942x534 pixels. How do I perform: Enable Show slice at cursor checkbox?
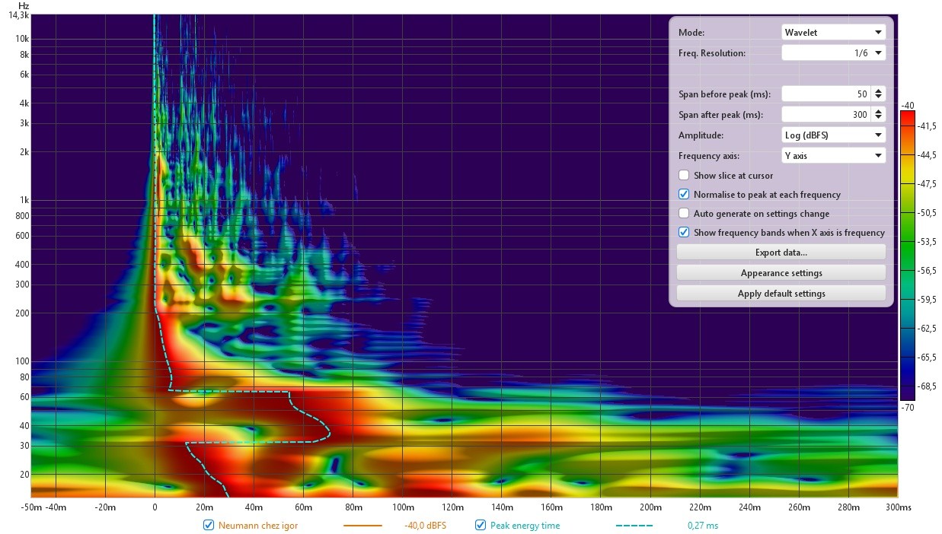[684, 176]
